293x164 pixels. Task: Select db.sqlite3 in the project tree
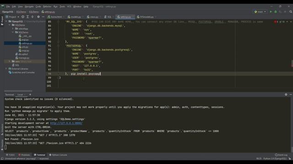point(22,54)
